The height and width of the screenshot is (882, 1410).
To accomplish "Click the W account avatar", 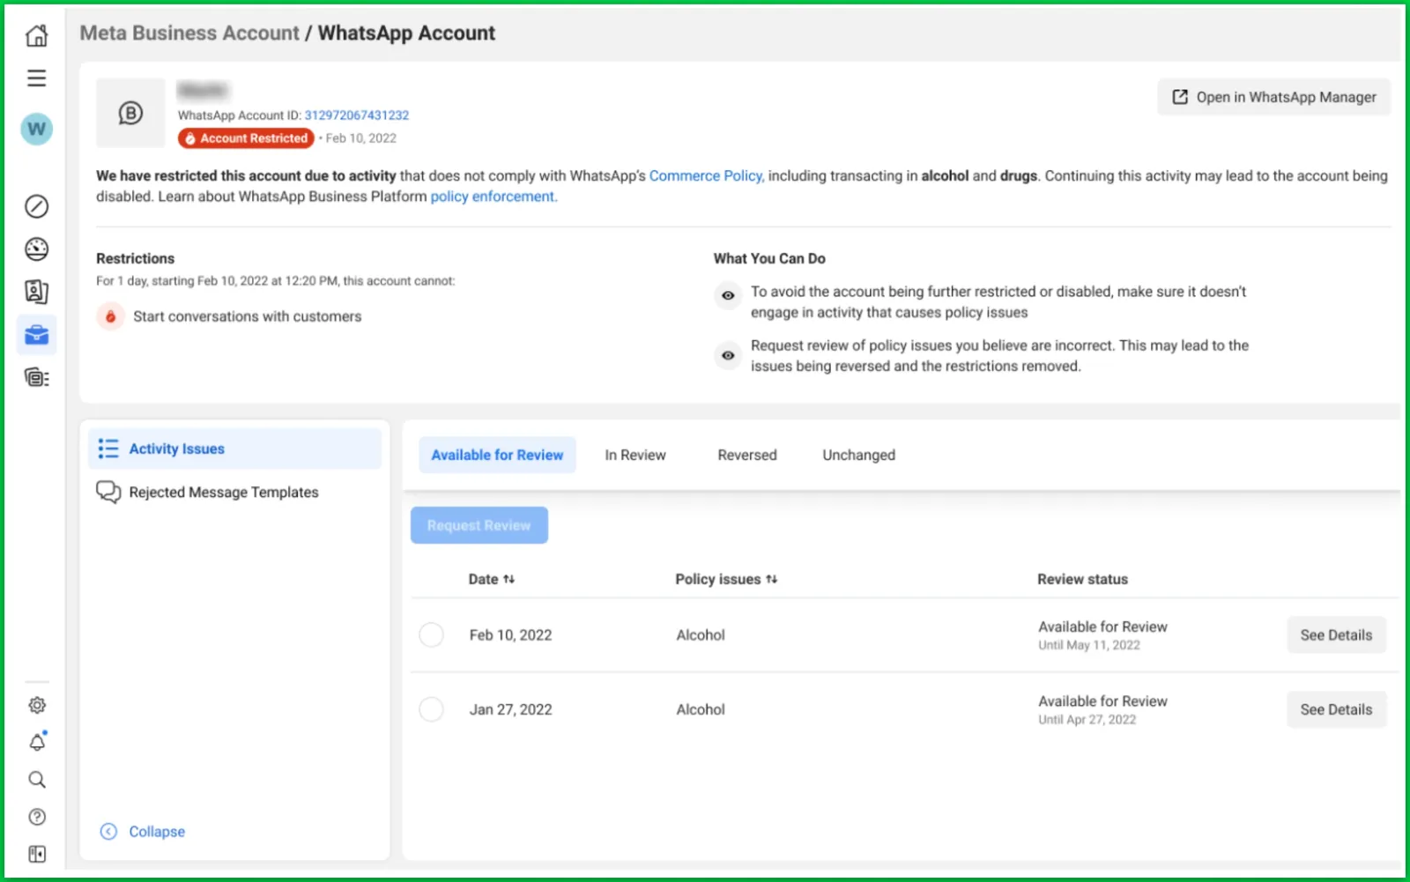I will [36, 130].
